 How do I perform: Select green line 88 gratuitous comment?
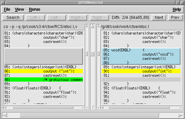point(44,80)
